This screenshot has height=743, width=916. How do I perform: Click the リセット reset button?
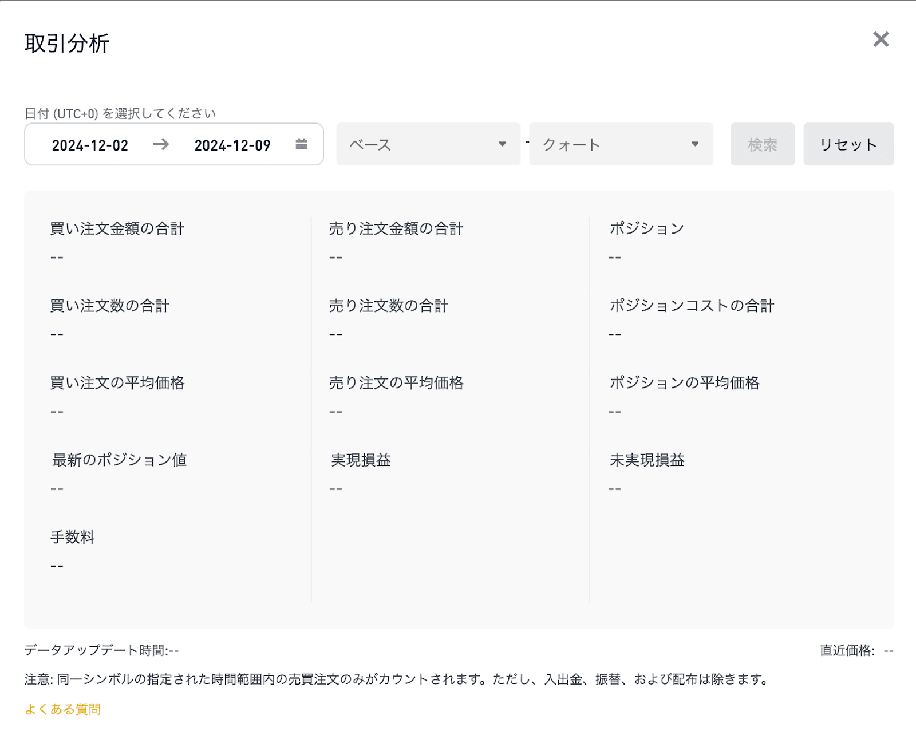(848, 144)
